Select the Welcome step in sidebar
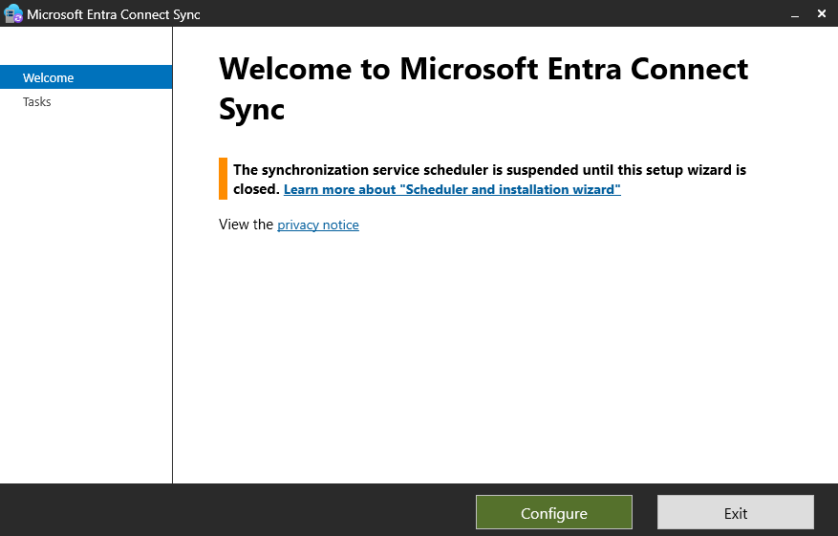The image size is (838, 536). click(x=86, y=77)
